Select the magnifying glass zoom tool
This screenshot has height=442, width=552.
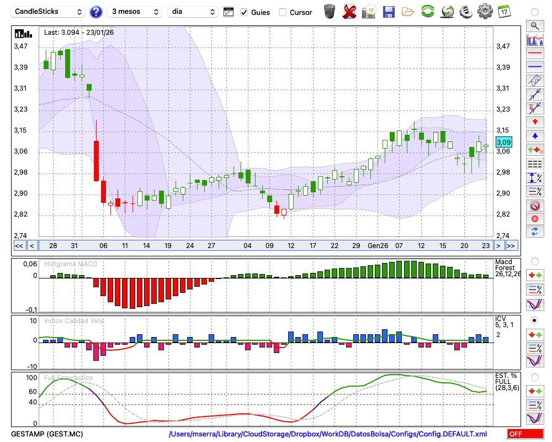(535, 26)
